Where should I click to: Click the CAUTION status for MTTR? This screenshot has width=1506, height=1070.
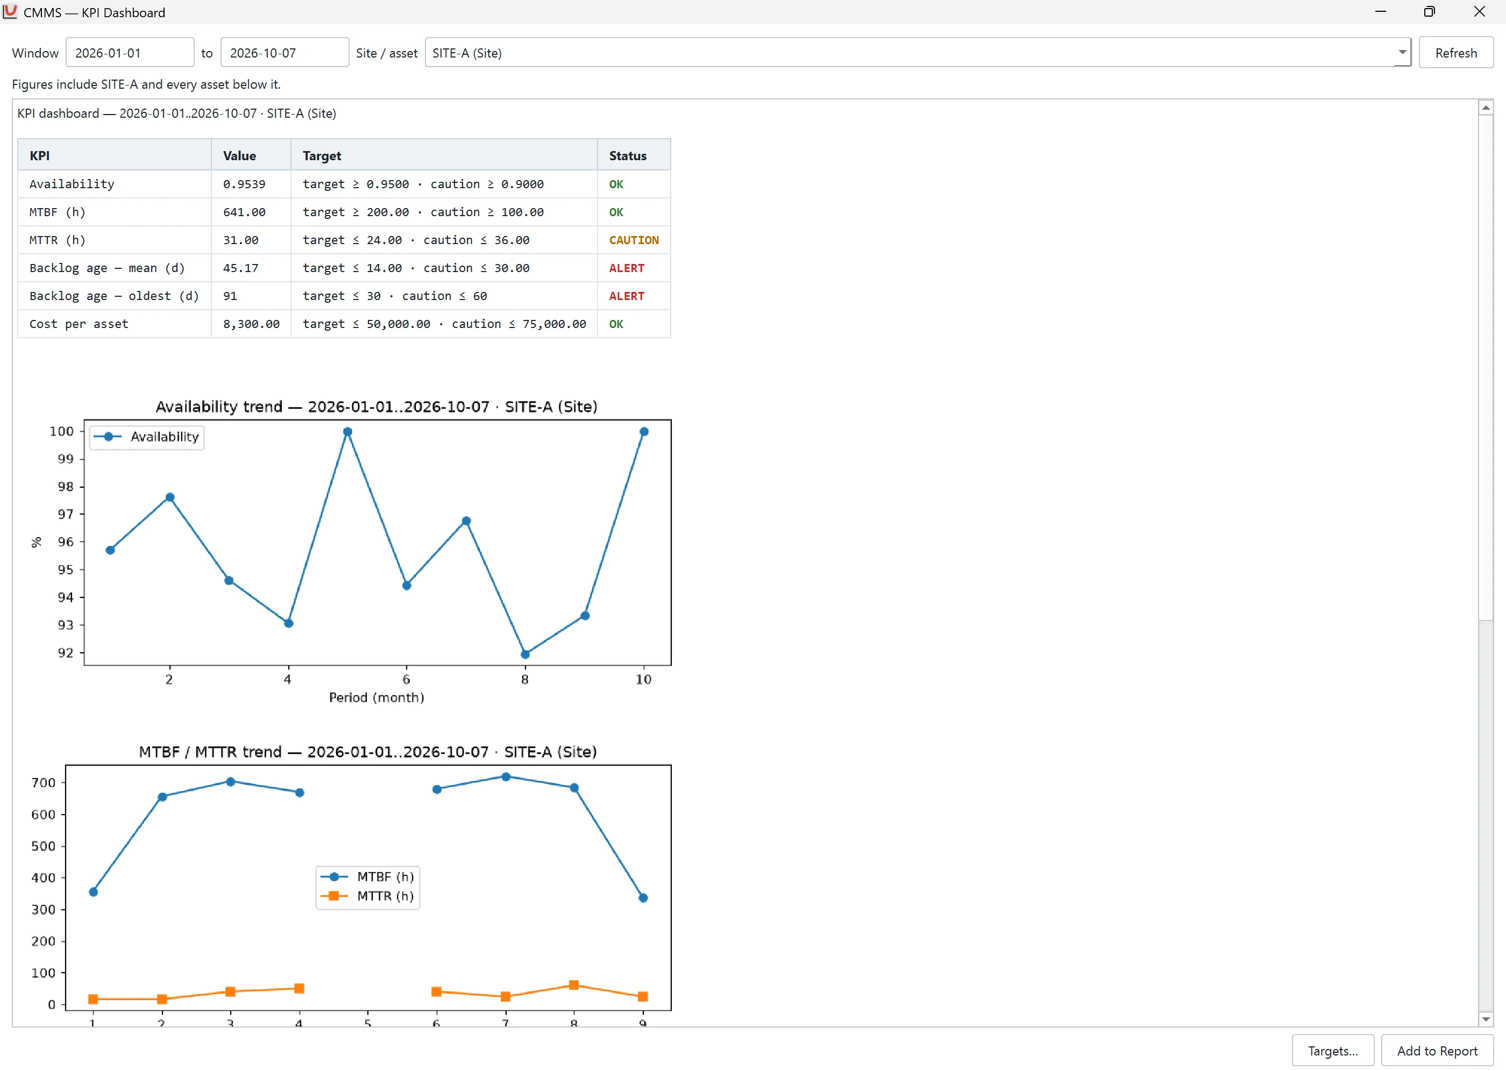pos(634,240)
